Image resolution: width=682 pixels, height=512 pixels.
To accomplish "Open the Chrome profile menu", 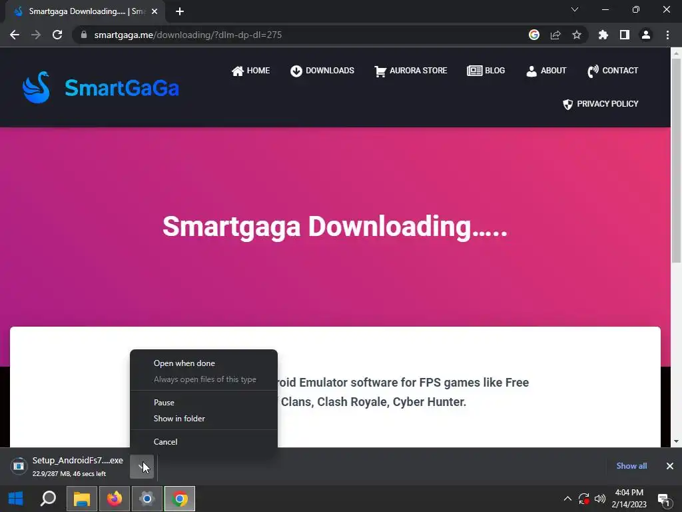I will pyautogui.click(x=646, y=35).
